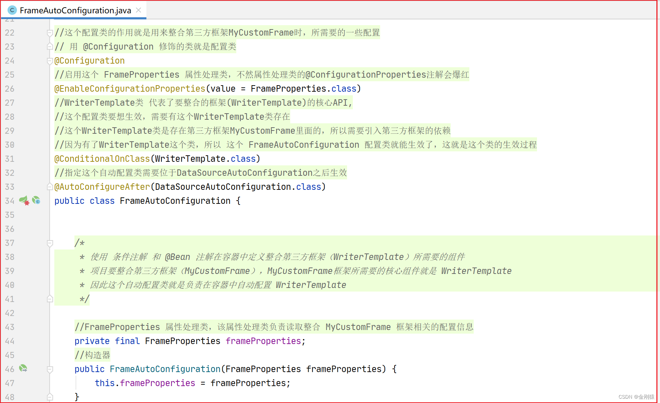
Task: Toggle the fold end marker at line 33
Action: 50,187
